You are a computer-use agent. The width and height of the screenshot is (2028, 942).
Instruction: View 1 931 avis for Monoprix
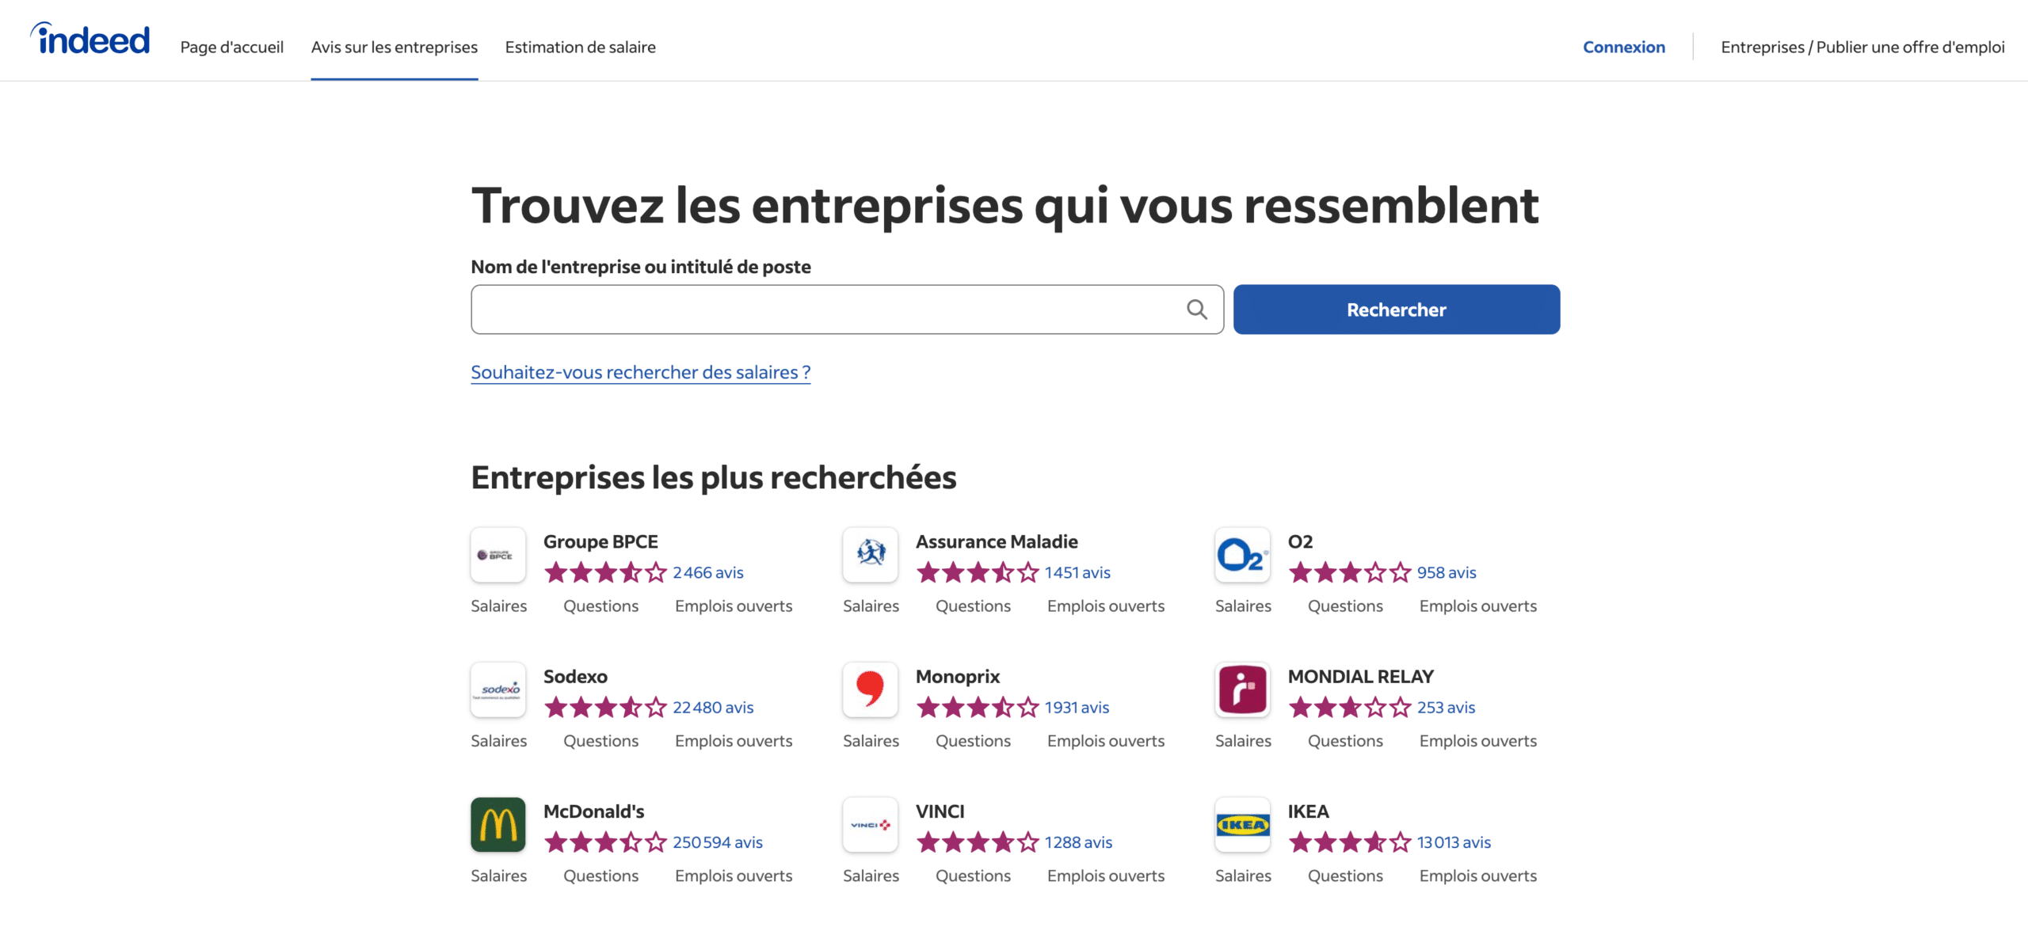[x=1077, y=707]
